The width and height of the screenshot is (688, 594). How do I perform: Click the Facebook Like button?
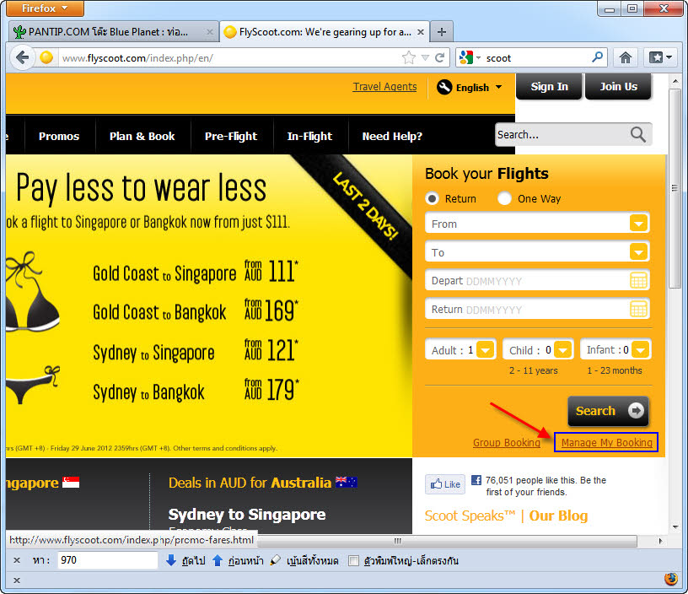[445, 484]
